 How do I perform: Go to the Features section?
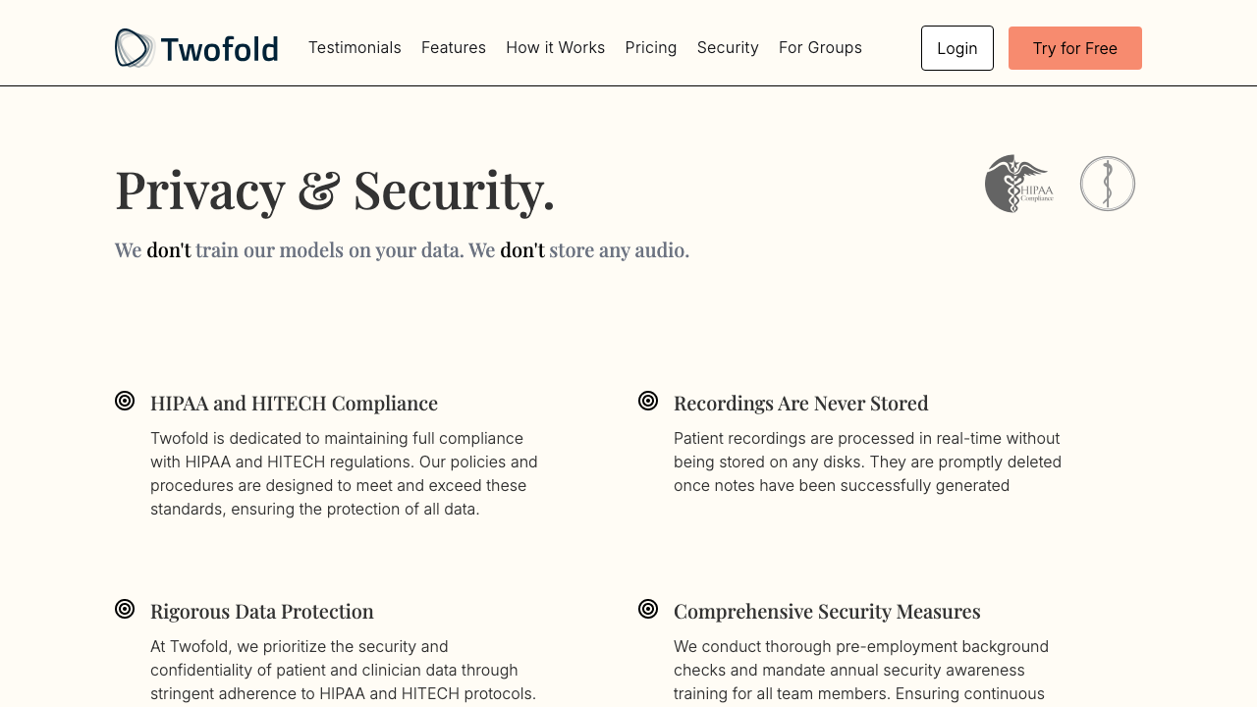click(454, 47)
